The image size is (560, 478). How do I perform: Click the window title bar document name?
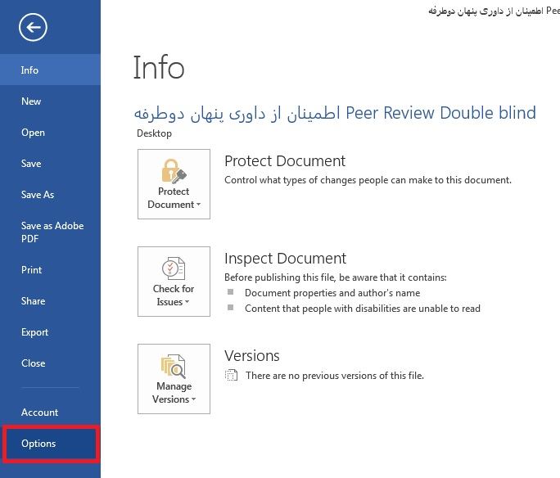point(494,11)
